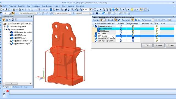Viewport: 176px width, 99px height.
Task: Open the Системный слой dropdown
Action: (x=36, y=13)
